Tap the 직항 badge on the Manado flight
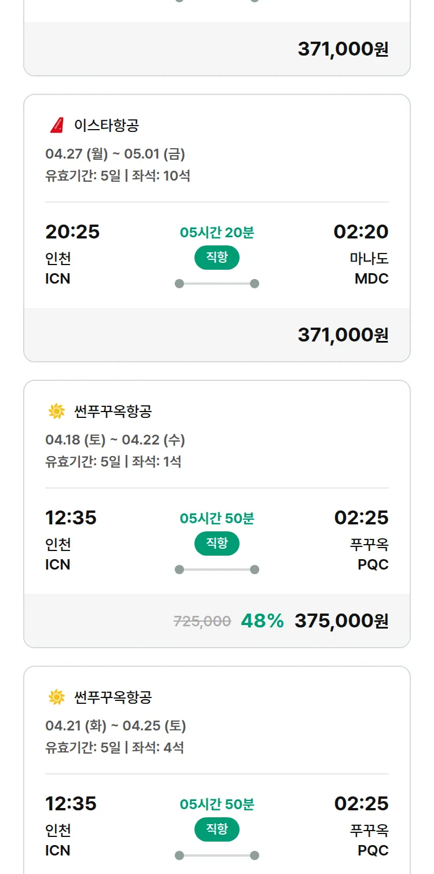The width and height of the screenshot is (434, 874). point(217,258)
